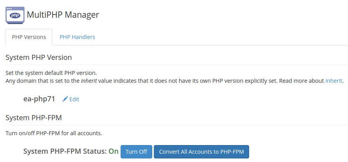Screen dimensions: 348x162
Task: Switch to the PHP Versions tab
Action: (x=29, y=37)
